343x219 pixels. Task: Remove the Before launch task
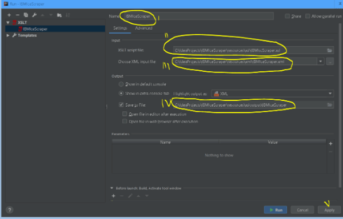click(122, 196)
